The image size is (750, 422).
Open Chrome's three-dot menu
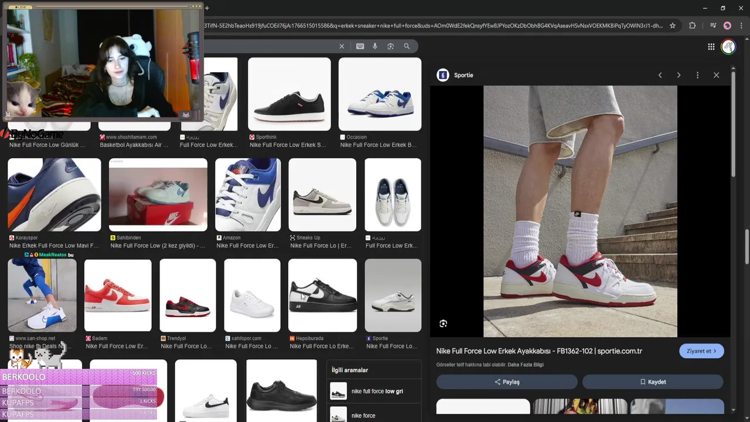coord(741,26)
